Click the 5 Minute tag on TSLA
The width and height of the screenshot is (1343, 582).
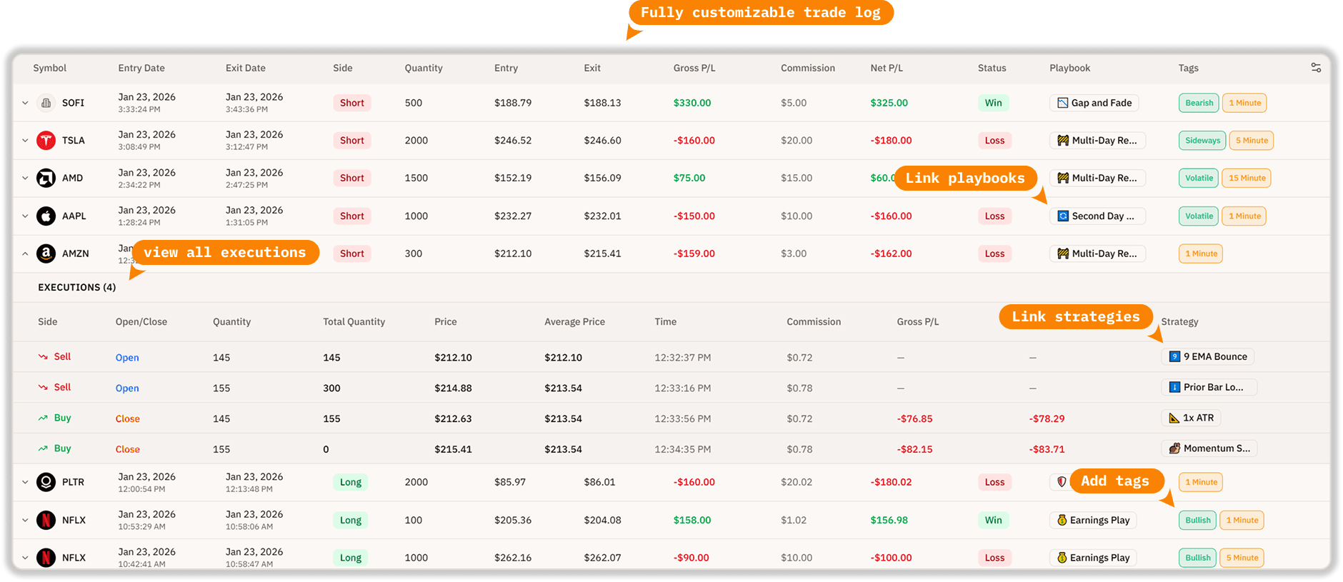click(x=1252, y=141)
